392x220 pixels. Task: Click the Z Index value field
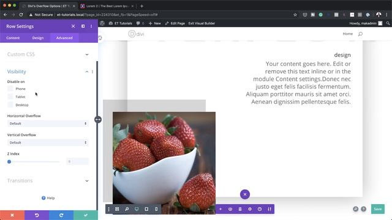[77, 161]
